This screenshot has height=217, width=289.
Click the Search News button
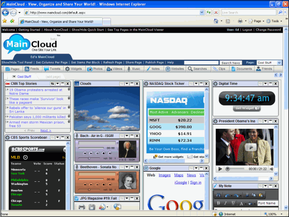(231, 63)
